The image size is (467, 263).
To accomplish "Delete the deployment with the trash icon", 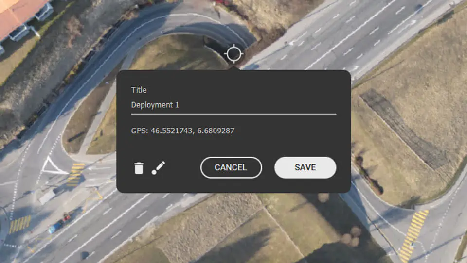I will coord(139,168).
